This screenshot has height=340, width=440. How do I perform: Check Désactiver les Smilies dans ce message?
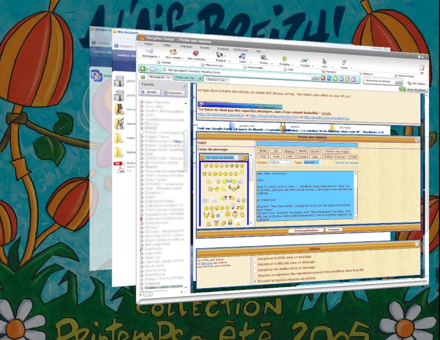(255, 271)
